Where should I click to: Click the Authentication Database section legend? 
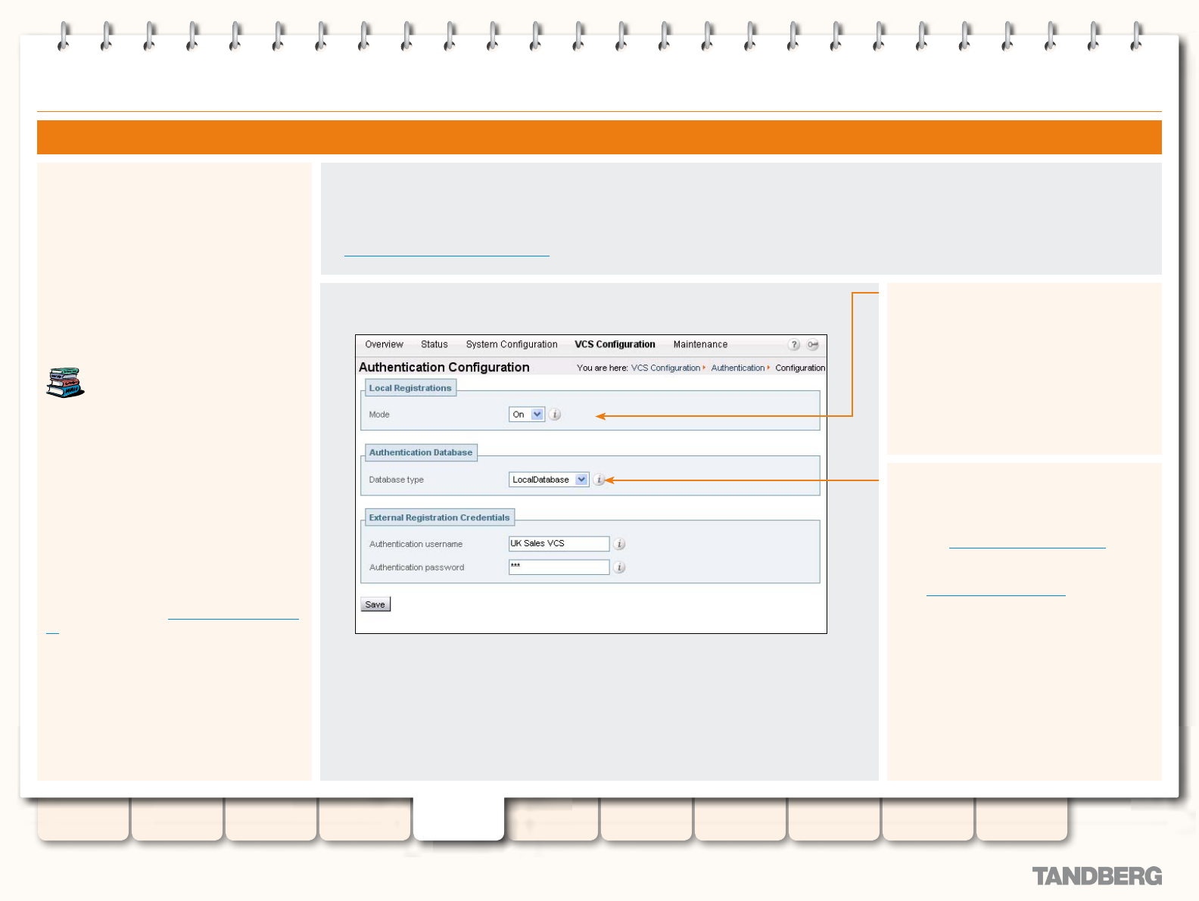click(x=421, y=452)
